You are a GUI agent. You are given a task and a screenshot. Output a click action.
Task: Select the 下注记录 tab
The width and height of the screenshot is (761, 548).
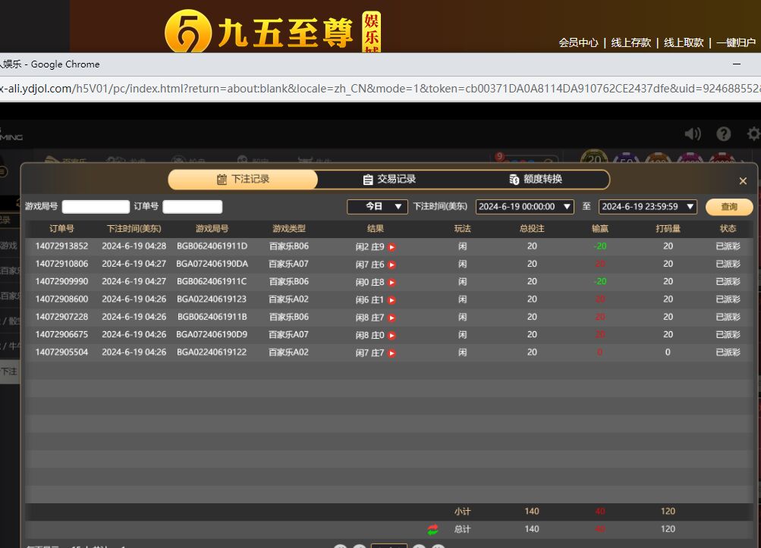point(243,180)
